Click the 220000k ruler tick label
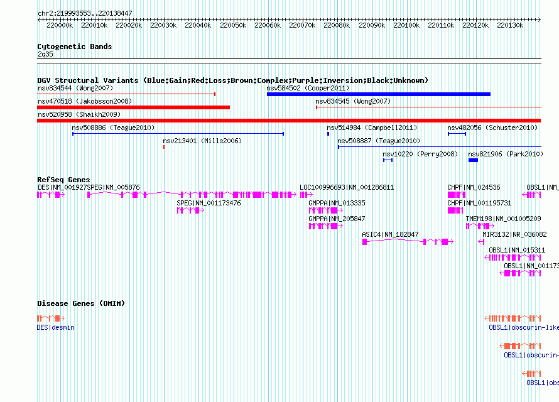The image size is (559, 402). pos(60,25)
